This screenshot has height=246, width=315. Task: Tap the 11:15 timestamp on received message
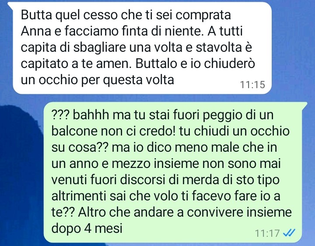pyautogui.click(x=252, y=85)
